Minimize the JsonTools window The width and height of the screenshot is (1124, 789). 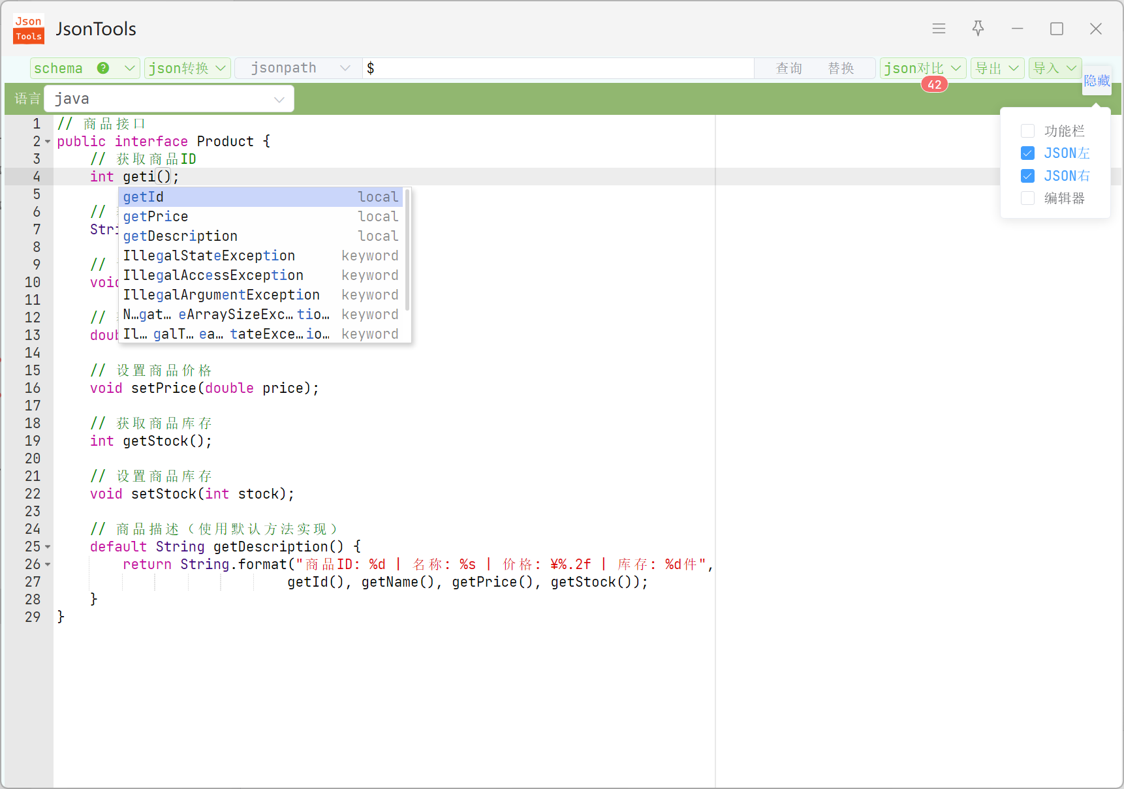pos(1017,29)
